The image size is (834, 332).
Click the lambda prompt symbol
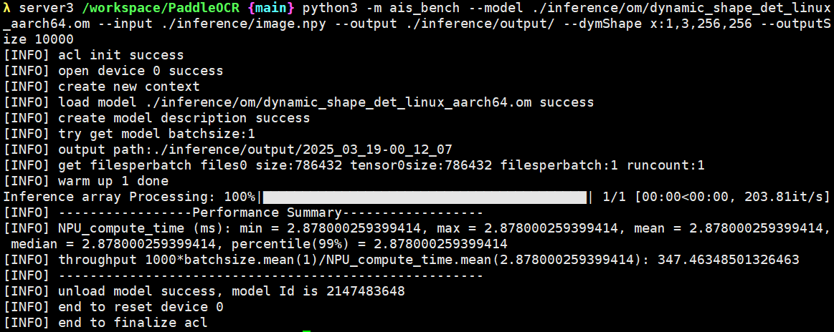(x=7, y=7)
